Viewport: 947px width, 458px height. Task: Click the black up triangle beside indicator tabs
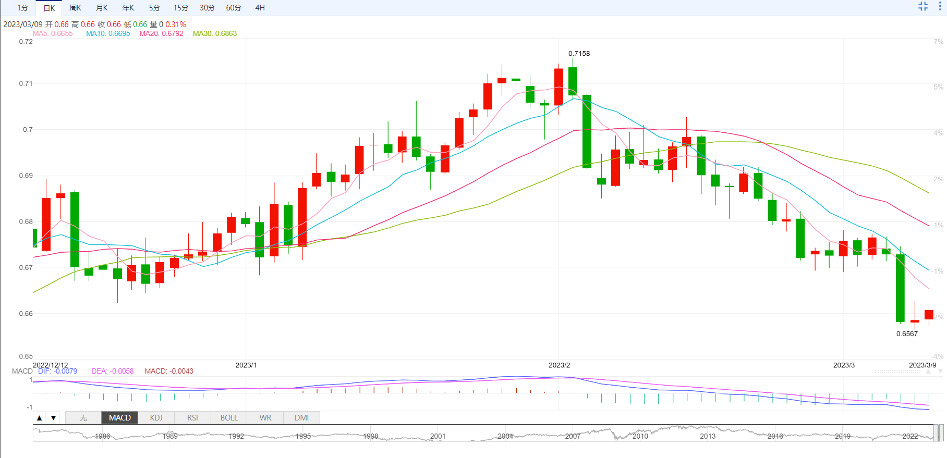click(x=39, y=418)
